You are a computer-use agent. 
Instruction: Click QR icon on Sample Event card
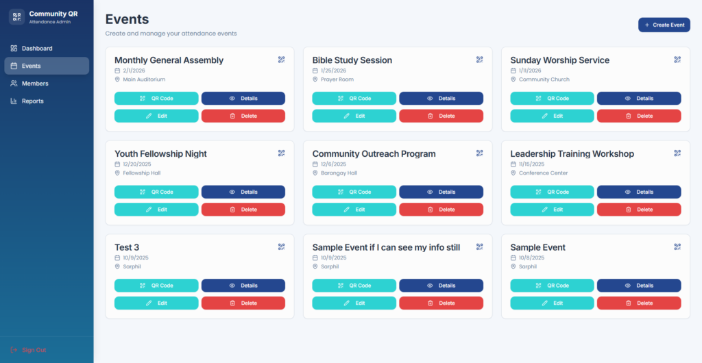[x=677, y=247]
